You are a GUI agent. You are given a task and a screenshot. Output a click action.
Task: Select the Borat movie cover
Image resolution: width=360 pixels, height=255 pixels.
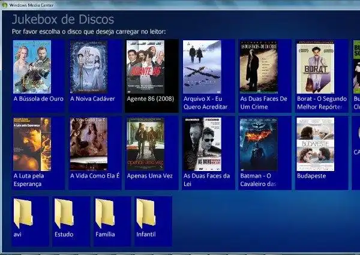point(316,67)
